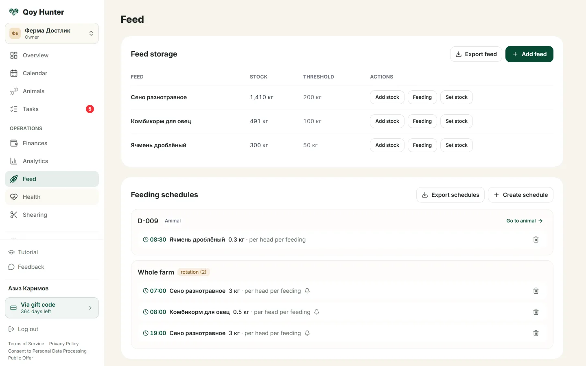Viewport: 586px width, 366px height.
Task: Click the 200 кг threshold value
Action: point(312,97)
